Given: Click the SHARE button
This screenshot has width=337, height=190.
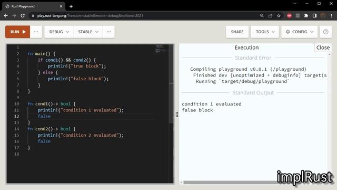Looking at the screenshot, I should (237, 32).
